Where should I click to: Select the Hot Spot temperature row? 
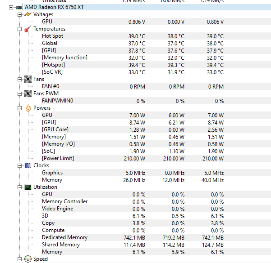tap(156, 36)
